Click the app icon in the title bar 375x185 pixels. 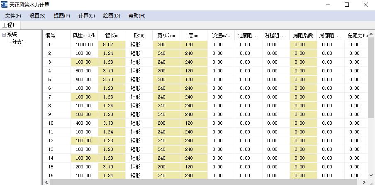(4, 5)
